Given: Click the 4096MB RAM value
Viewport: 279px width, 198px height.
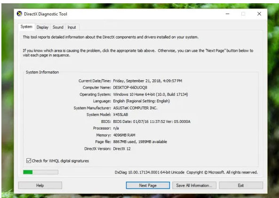Looking at the screenshot, I should pos(124,135).
